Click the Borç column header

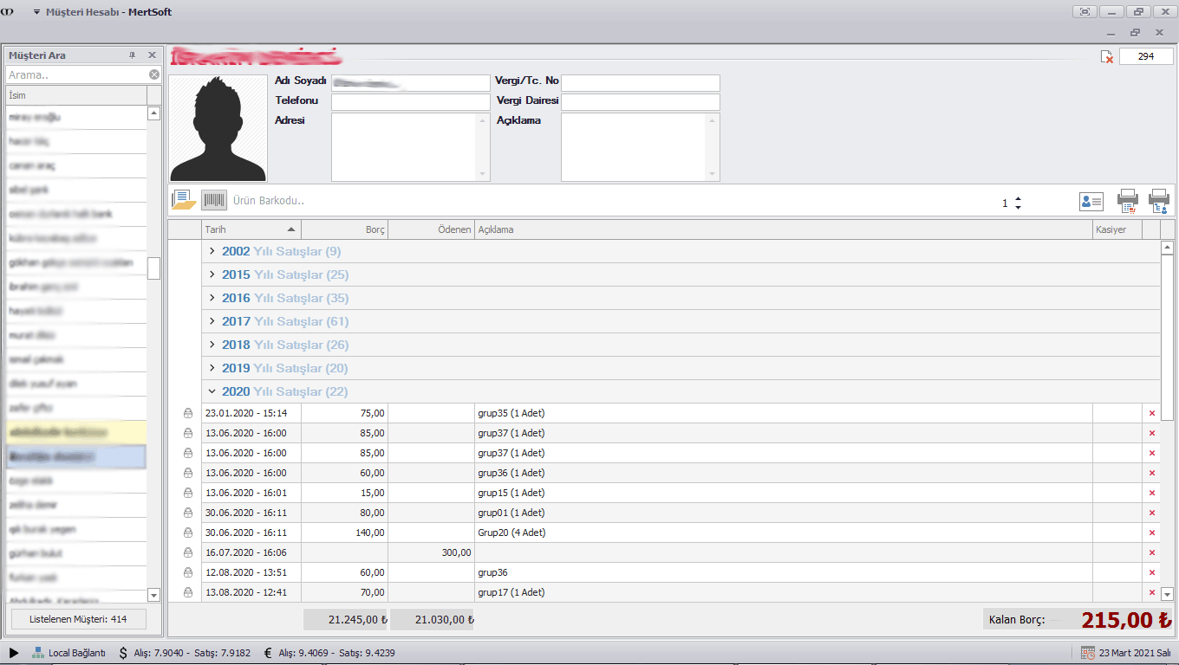coord(344,230)
